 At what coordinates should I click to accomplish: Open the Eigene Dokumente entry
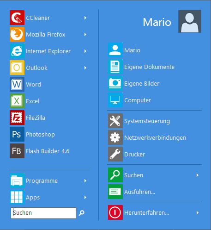(155, 67)
